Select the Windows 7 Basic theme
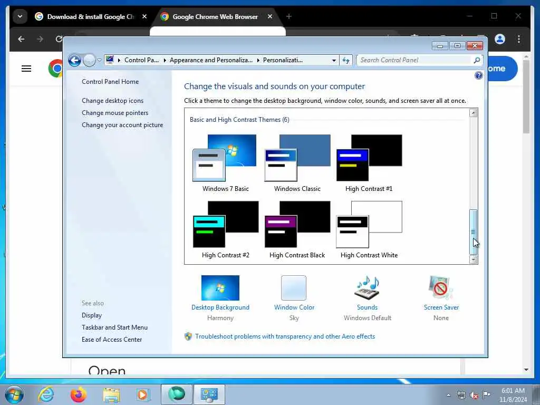The height and width of the screenshot is (405, 540). click(225, 163)
